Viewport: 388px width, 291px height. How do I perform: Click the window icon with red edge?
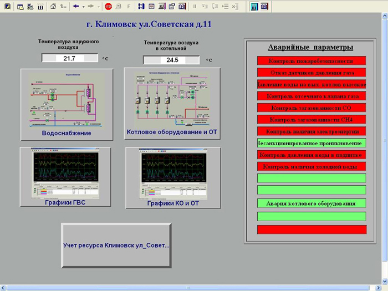[x=162, y=7]
